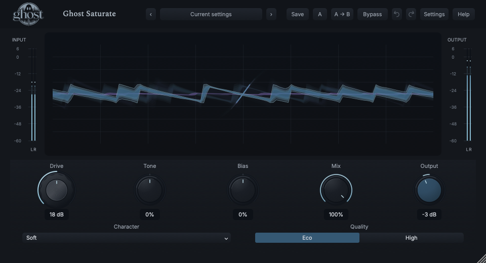Redo the last change
Viewport: 486px width, 263px height.
click(411, 14)
